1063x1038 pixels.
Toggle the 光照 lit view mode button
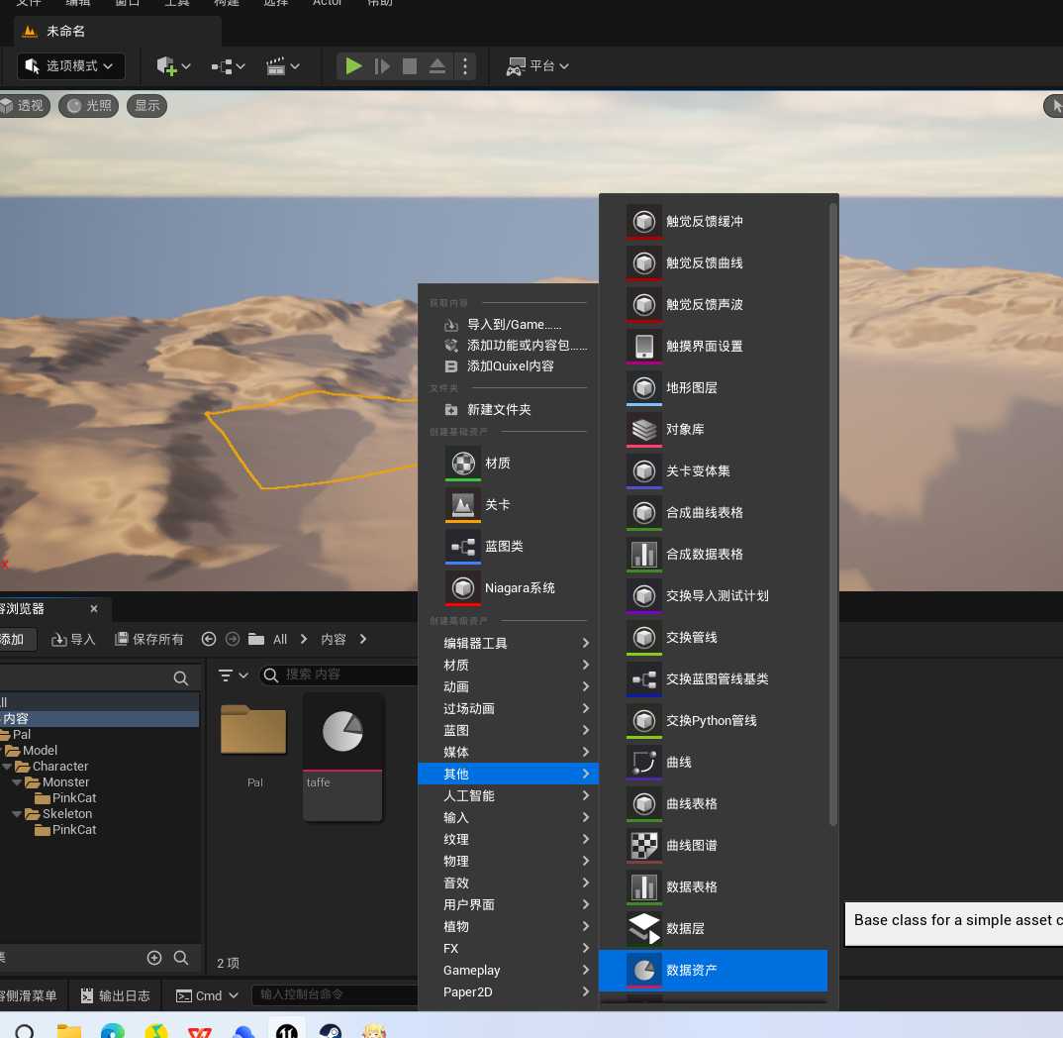[88, 106]
